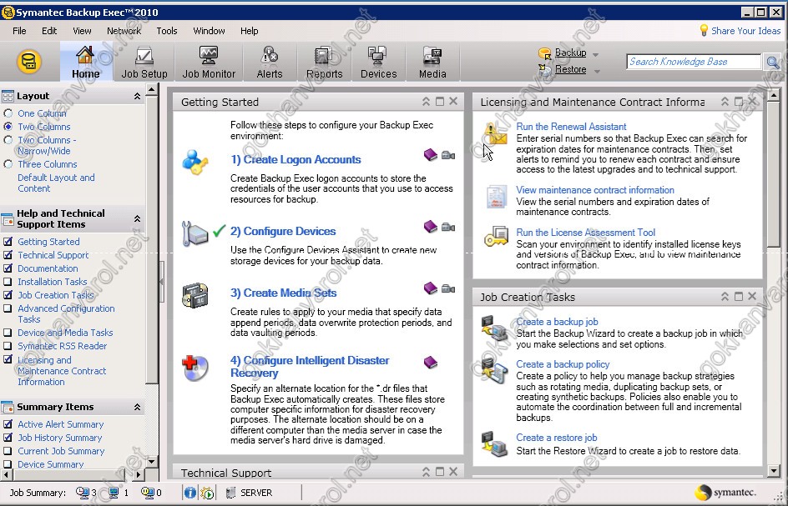Screen dimensions: 788x506
Task: Click the Create a backup job link
Action: click(557, 322)
